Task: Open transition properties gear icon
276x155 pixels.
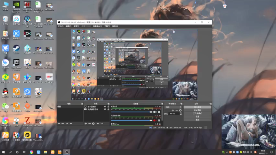Action: 180,110
